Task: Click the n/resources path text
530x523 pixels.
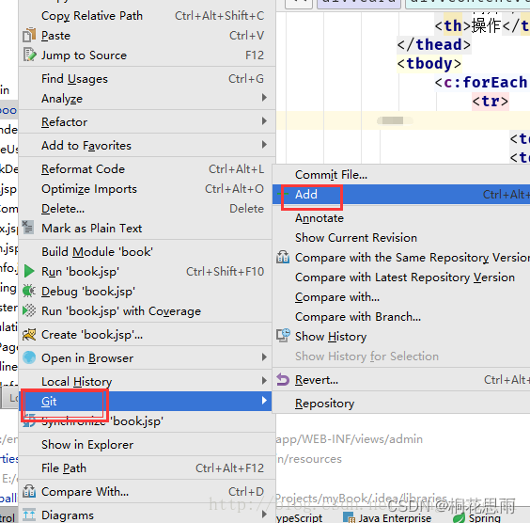Action: point(309,459)
